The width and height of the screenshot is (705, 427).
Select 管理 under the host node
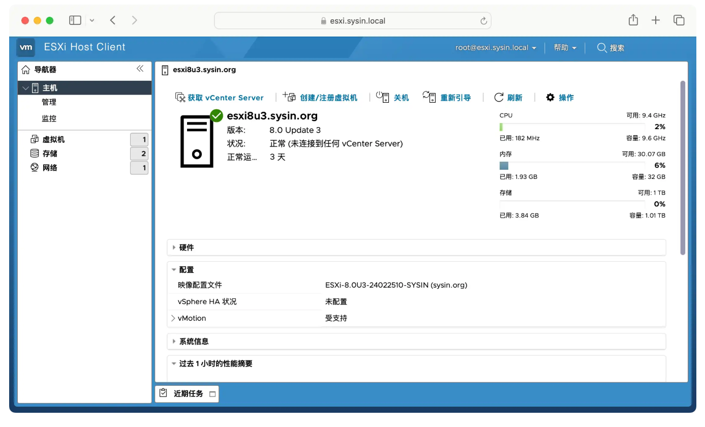click(x=49, y=102)
